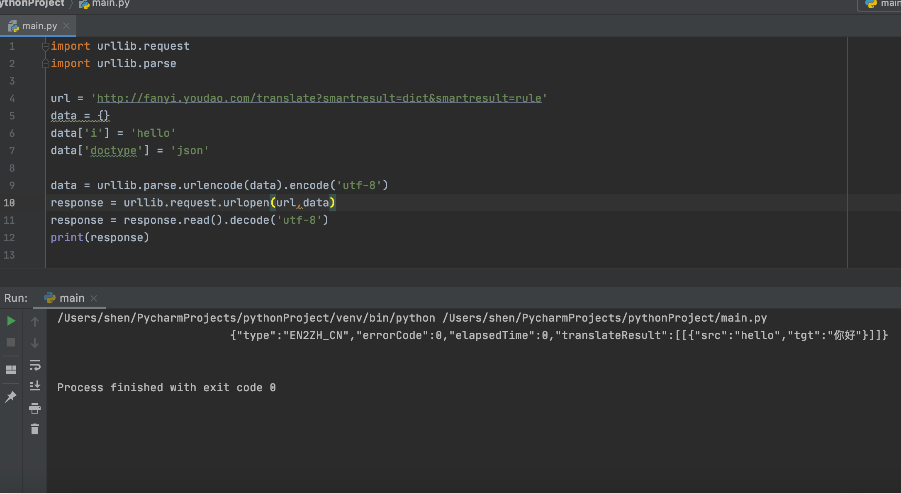
Task: Click the green Rerun main button
Action: click(11, 321)
